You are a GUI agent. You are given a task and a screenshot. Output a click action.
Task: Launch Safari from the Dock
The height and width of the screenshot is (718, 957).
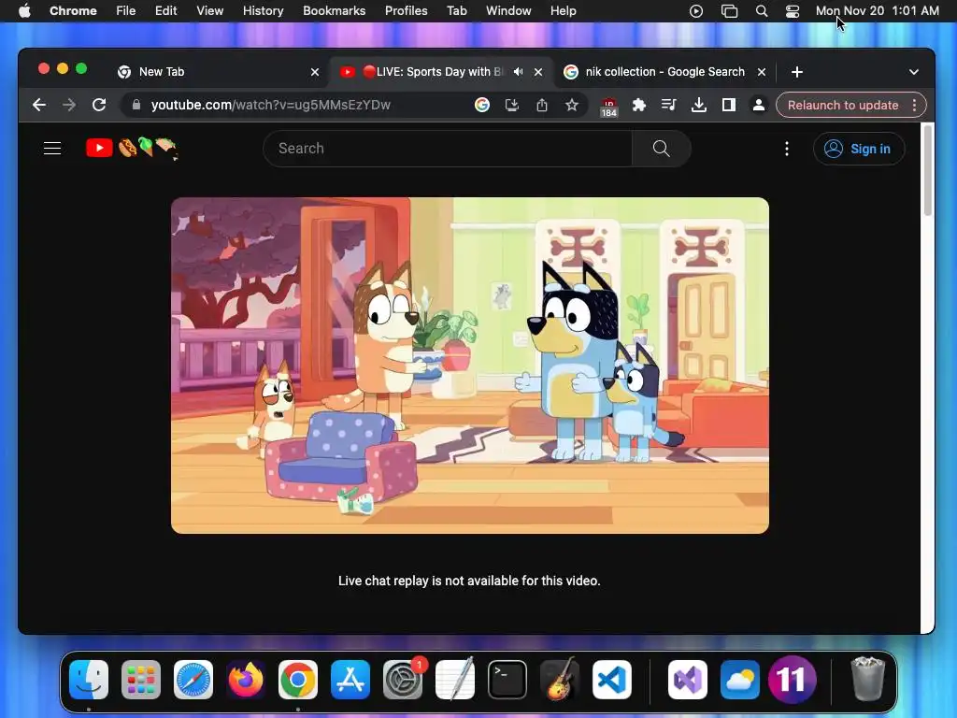(193, 680)
